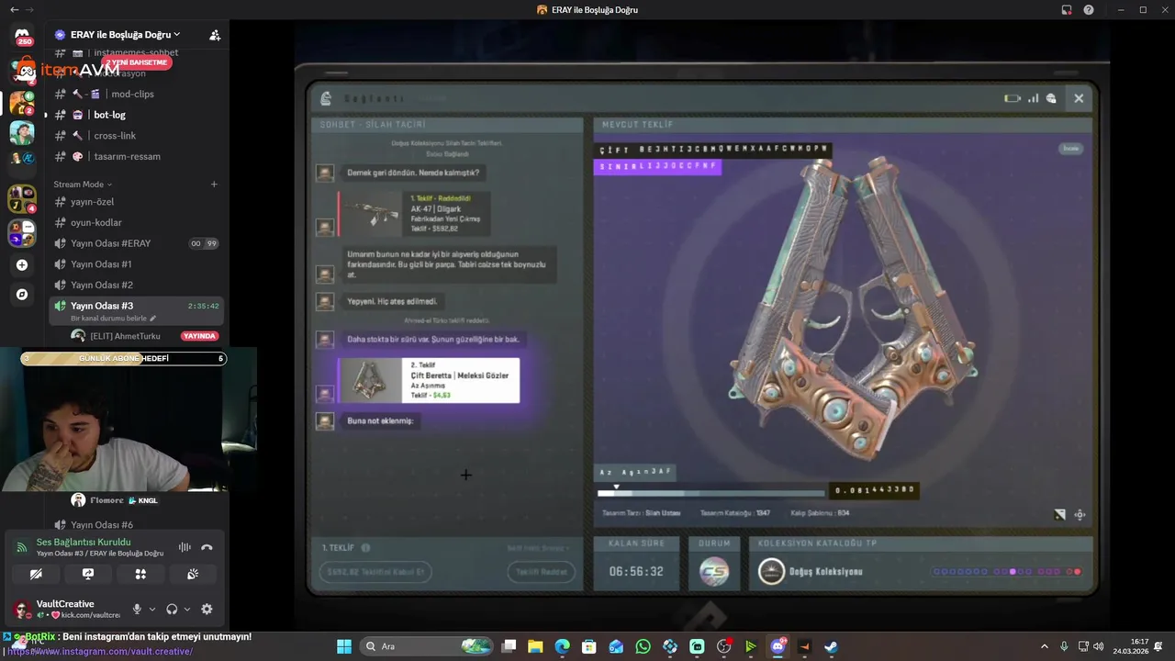Image resolution: width=1175 pixels, height=661 pixels.
Task: Join Yayın Odası #1 voice channel
Action: pos(134,264)
